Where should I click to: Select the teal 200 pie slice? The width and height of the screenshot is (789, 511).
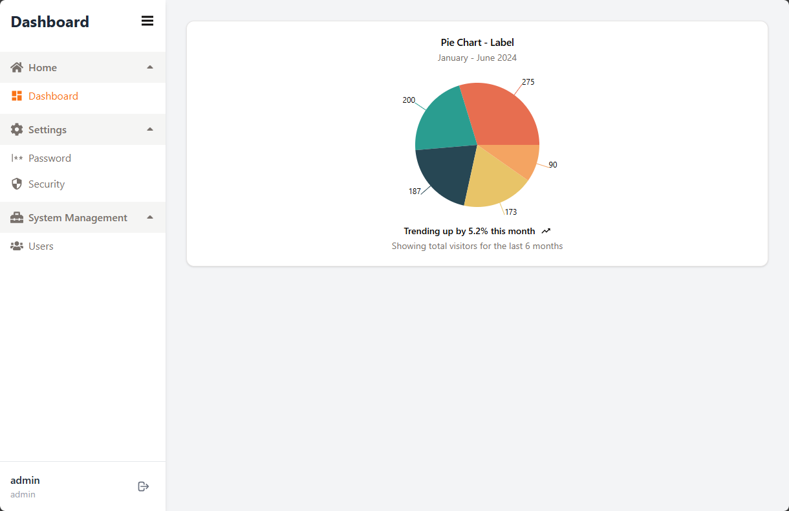(443, 120)
